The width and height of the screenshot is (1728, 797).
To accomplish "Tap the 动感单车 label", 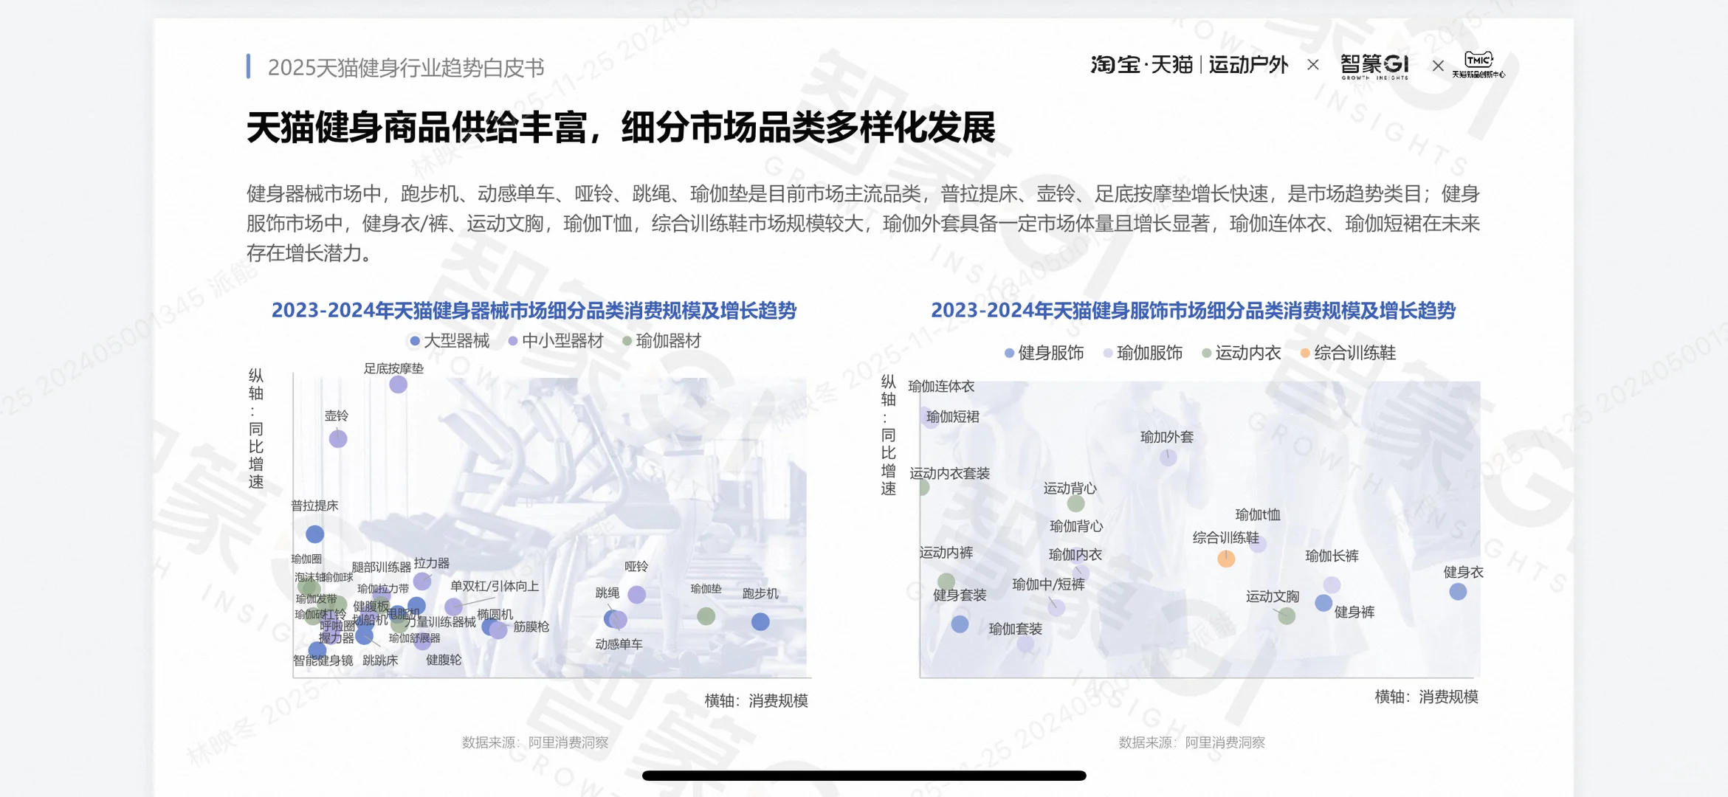I will [x=619, y=644].
